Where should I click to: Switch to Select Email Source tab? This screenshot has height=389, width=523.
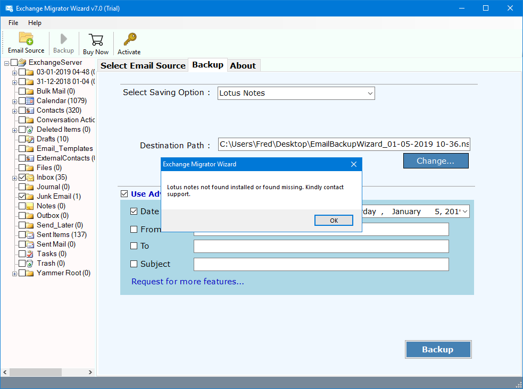(x=143, y=65)
